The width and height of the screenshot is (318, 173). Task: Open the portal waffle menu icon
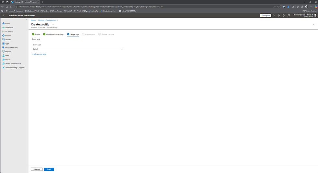tap(3, 16)
